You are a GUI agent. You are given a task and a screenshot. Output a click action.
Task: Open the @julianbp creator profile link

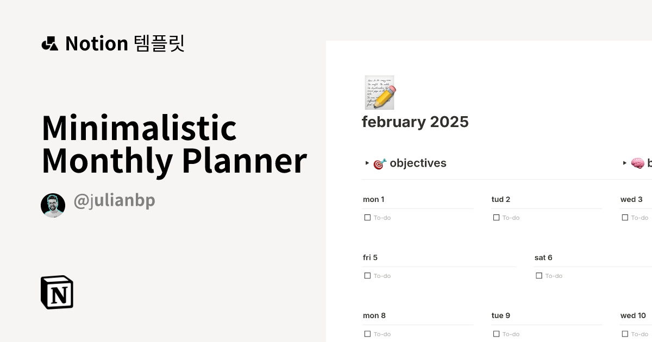[x=114, y=200]
